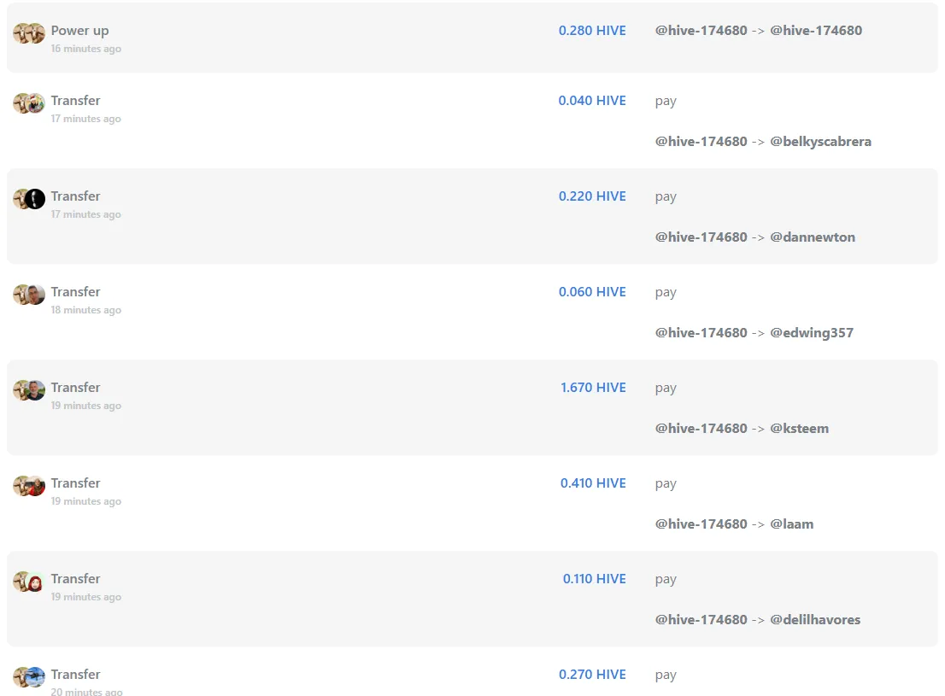Viewport: 945px width, 696px height.
Task: Visit the @delilhavores account link
Action: pyautogui.click(x=815, y=619)
